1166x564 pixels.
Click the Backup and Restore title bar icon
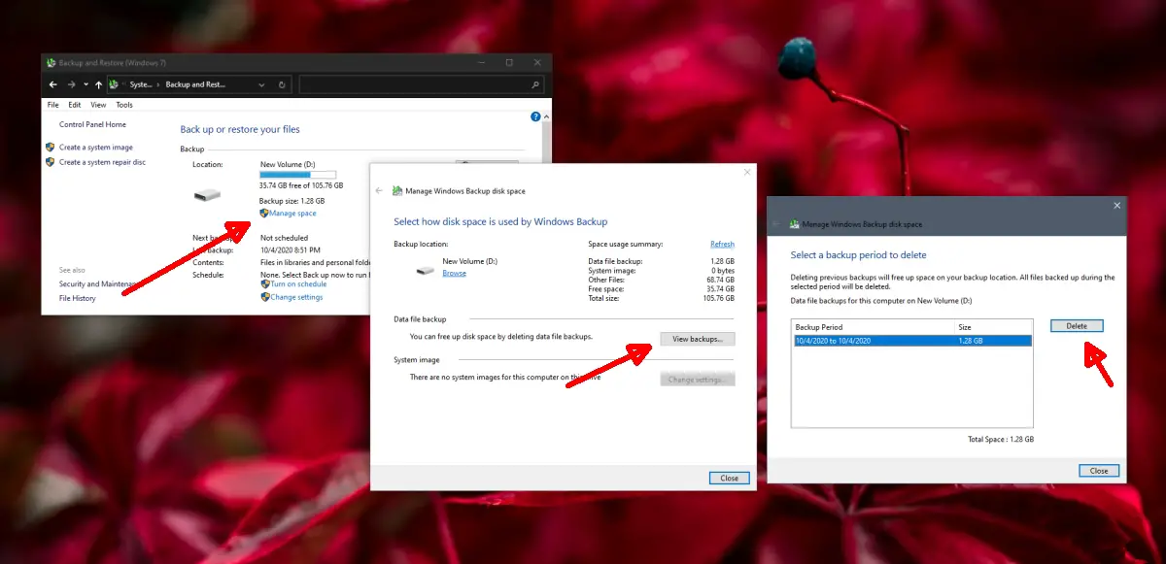[51, 62]
